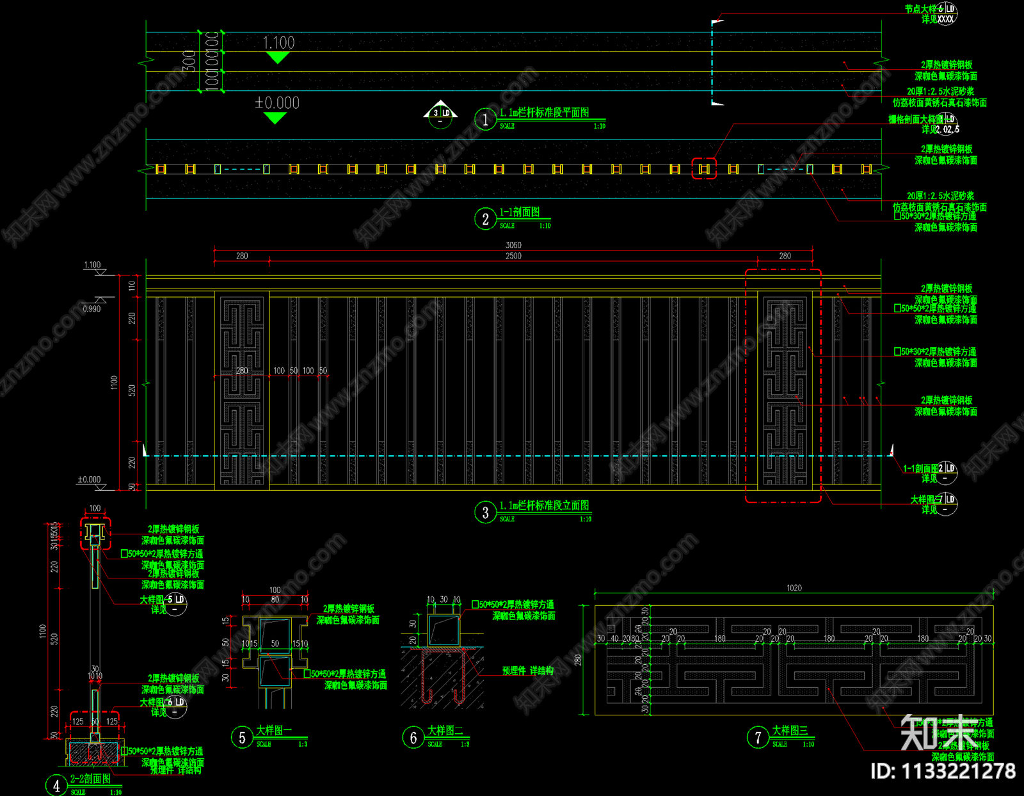Select the title '1.1m栏杆标准段立面图'
1024x796 pixels.
click(544, 505)
